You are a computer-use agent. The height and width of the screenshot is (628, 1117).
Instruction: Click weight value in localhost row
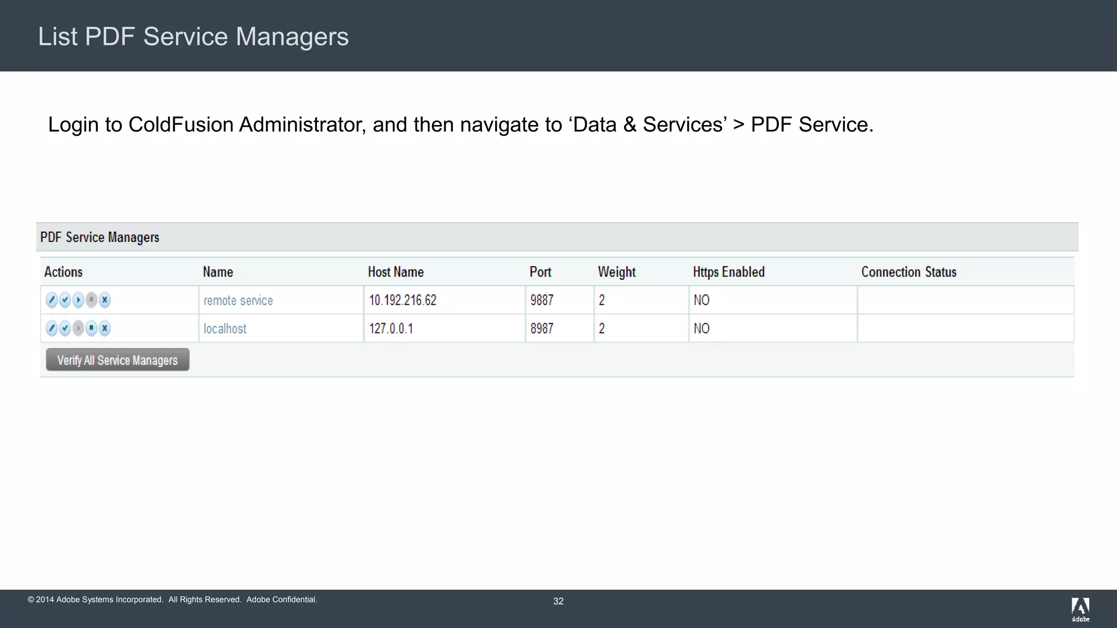[x=602, y=329]
